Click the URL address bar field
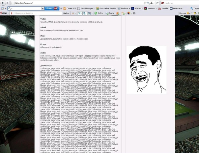This screenshot has width=199, height=153. [82, 3]
